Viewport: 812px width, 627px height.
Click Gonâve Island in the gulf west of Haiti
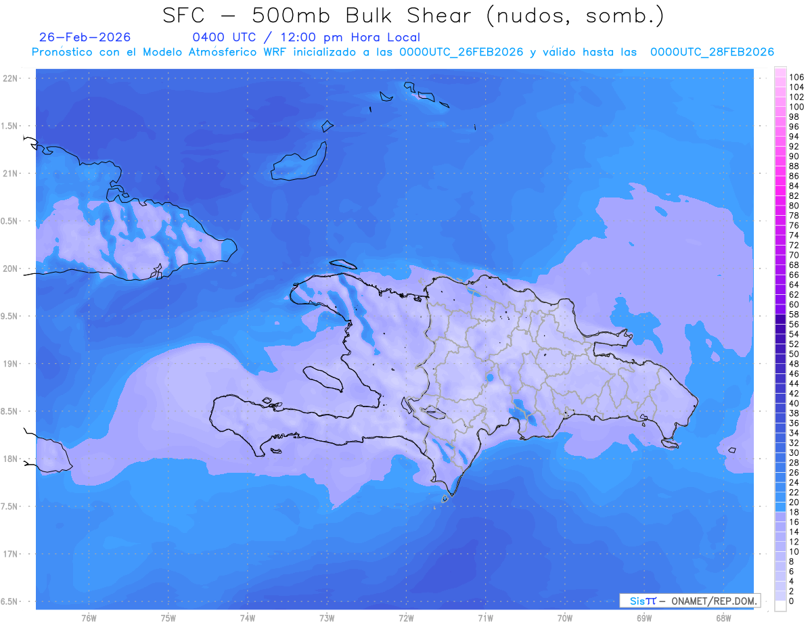click(x=324, y=379)
